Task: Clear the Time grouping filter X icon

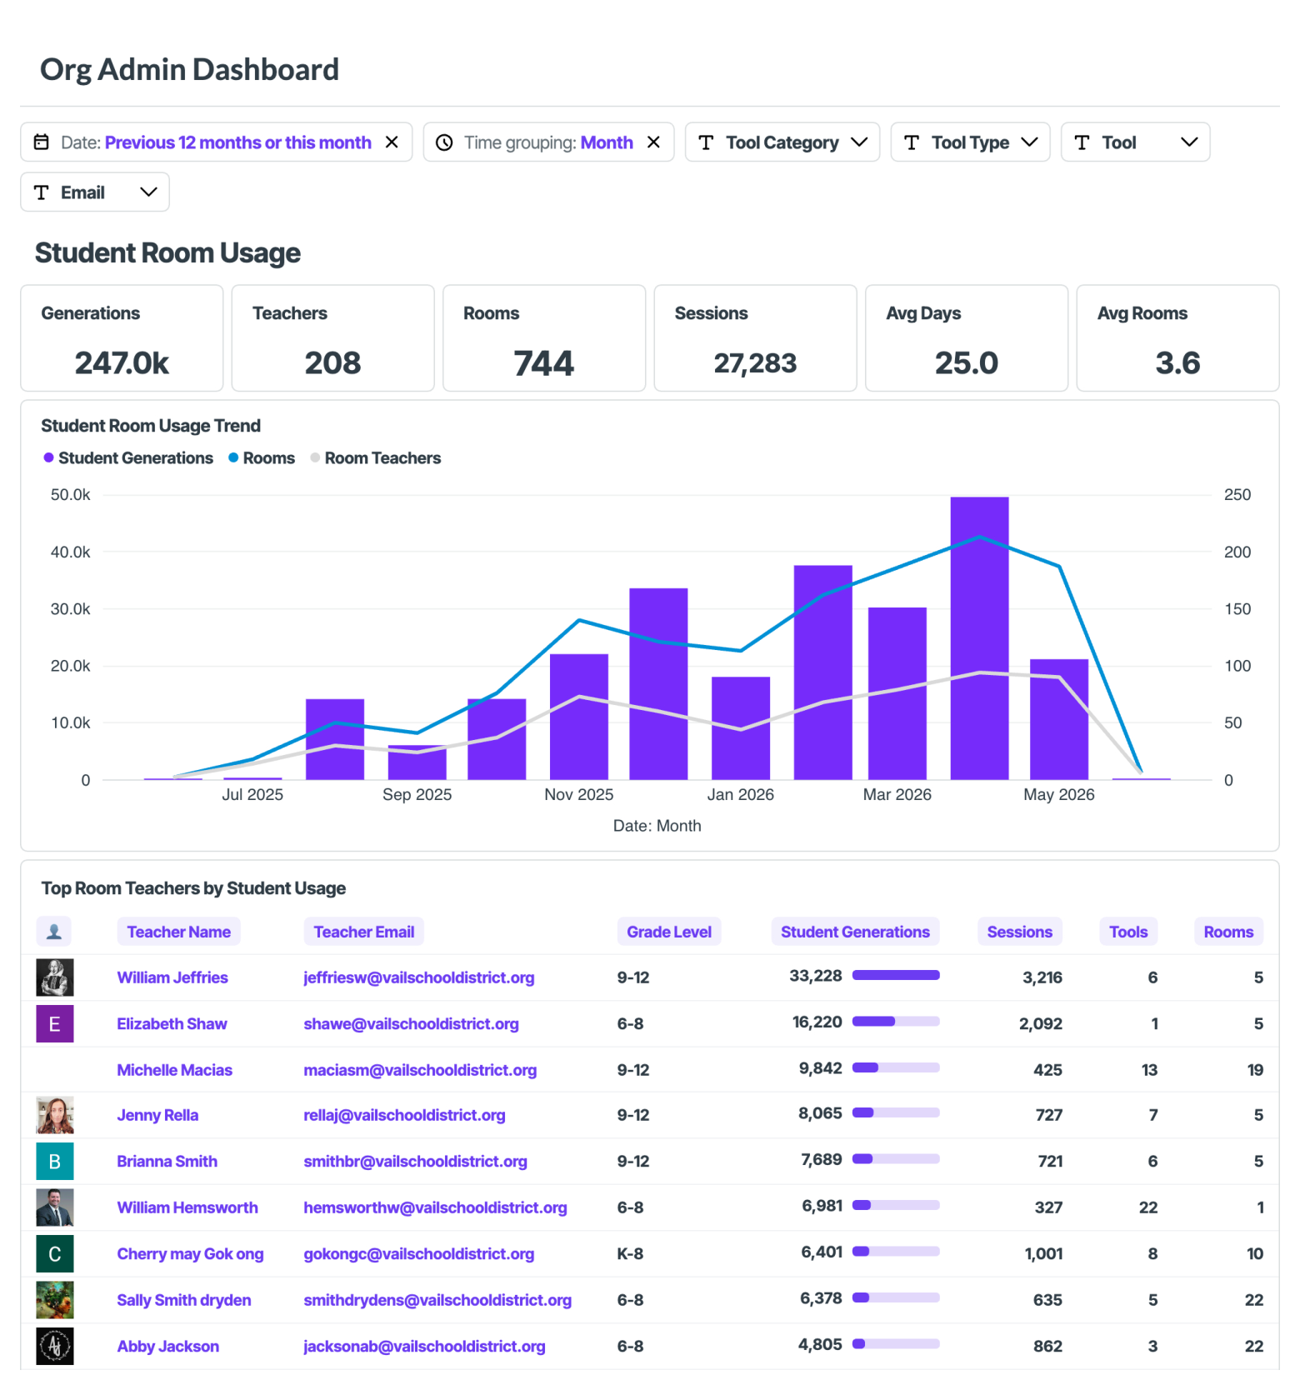Action: [x=654, y=142]
